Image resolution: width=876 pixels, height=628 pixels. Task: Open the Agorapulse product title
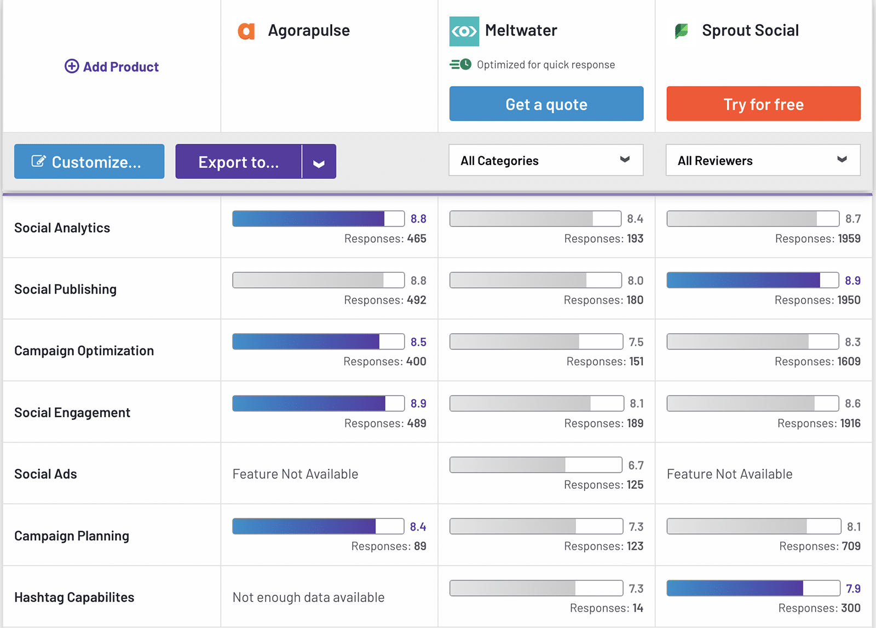click(x=309, y=31)
